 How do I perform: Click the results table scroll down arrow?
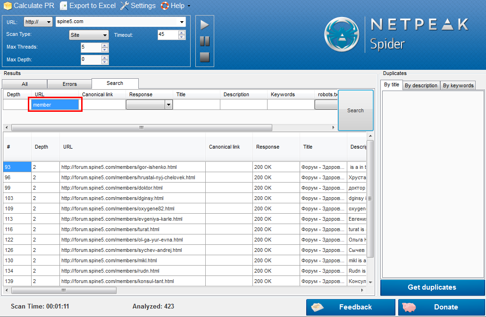[370, 282]
